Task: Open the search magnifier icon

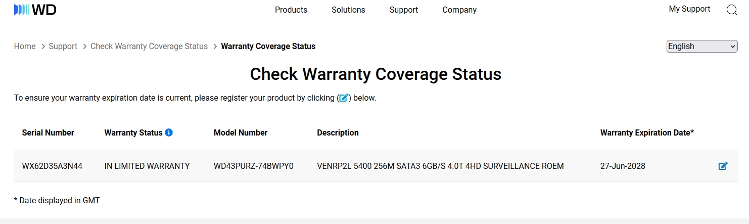Action: (731, 10)
